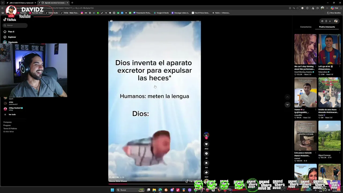Open the browser favorites list icon
This screenshot has height=193, width=343.
(x=318, y=8)
